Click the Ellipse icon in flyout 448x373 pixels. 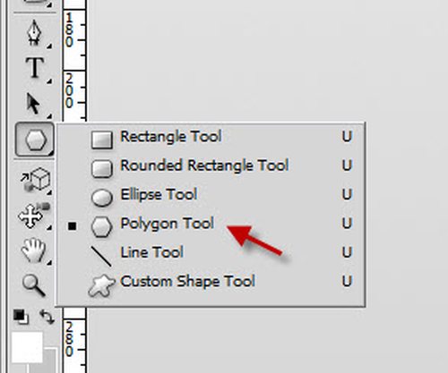tap(102, 198)
